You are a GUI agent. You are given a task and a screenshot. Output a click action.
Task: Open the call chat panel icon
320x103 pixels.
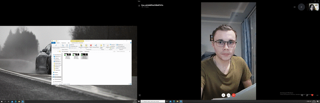click(302, 95)
